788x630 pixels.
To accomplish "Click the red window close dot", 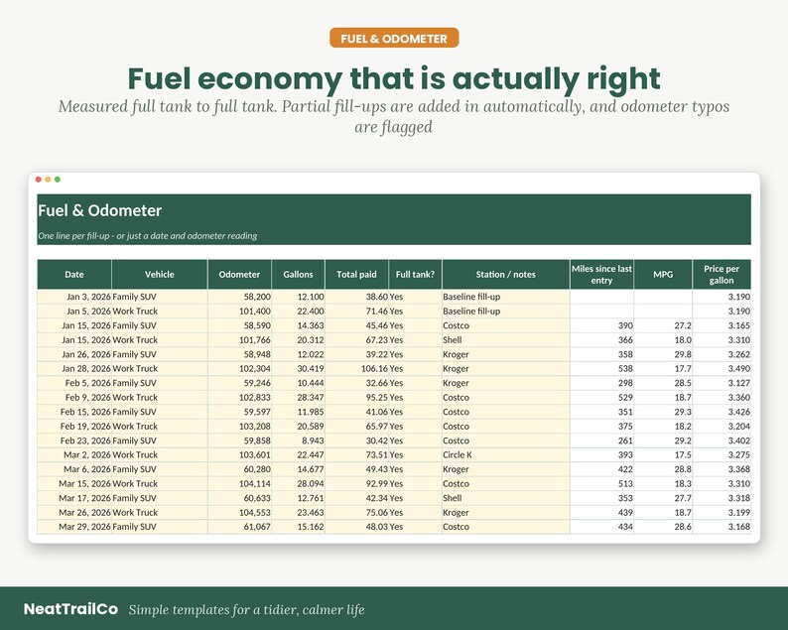I will pyautogui.click(x=38, y=180).
